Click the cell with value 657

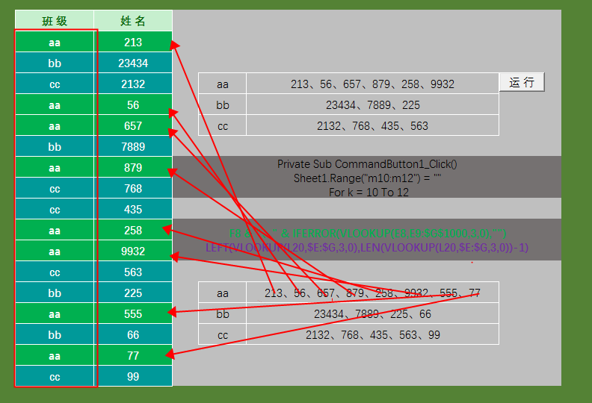pos(133,125)
